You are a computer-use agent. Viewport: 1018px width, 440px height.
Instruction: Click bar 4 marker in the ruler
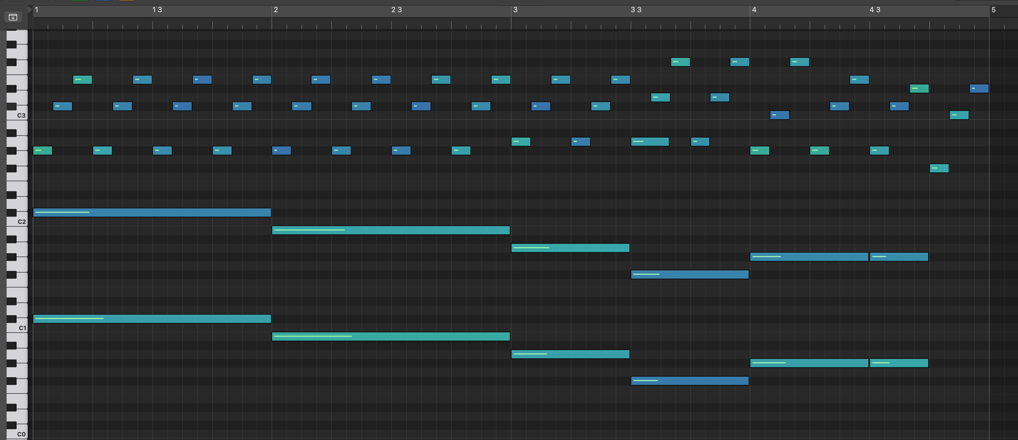click(x=754, y=10)
